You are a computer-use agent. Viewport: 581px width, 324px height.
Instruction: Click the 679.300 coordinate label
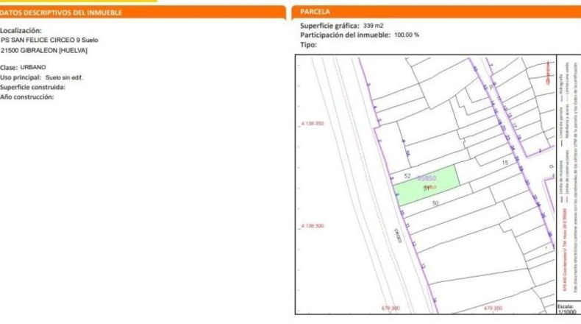(x=391, y=308)
